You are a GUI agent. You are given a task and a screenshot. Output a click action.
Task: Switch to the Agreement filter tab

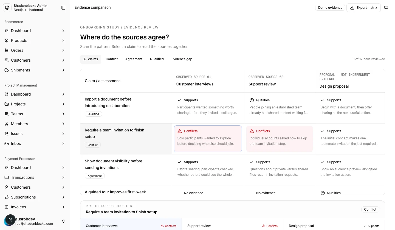pos(134,59)
